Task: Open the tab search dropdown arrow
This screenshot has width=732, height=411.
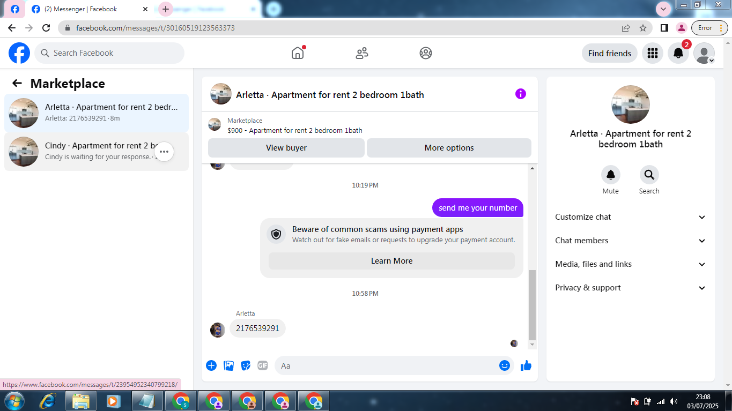Action: click(663, 9)
